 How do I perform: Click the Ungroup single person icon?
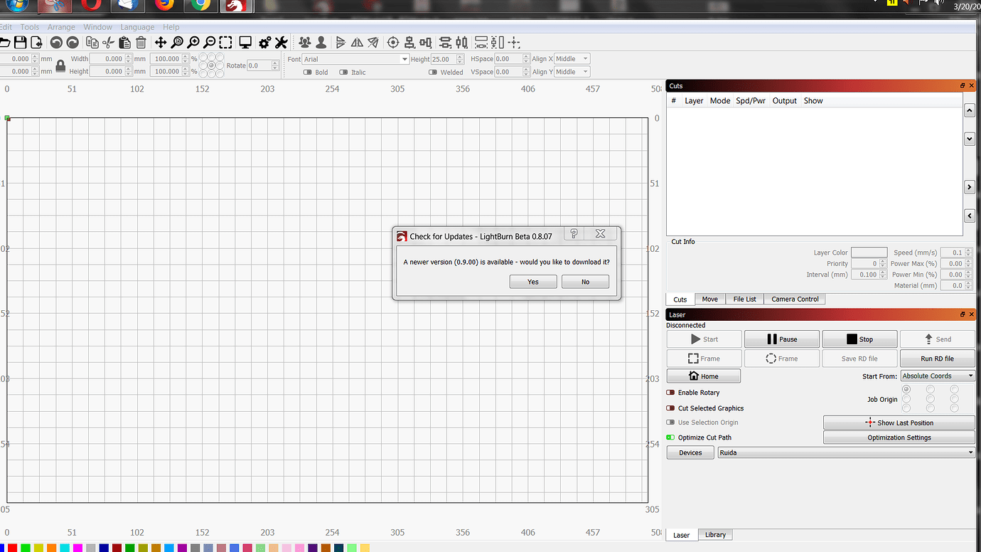pos(321,43)
